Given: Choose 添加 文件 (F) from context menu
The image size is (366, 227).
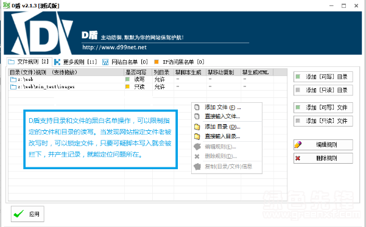Looking at the screenshot, I should [x=227, y=107].
